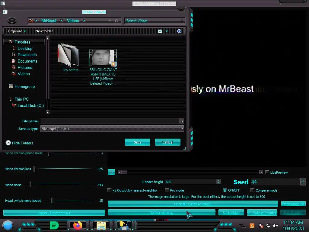Click the Render height value field
The width and height of the screenshot is (309, 232).
pos(191,182)
